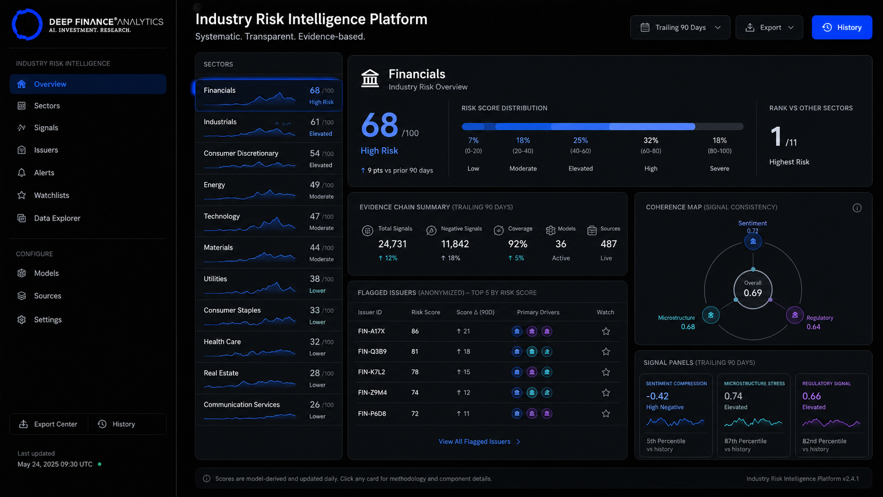Click the calendar icon in date selector
The image size is (883, 497).
[x=645, y=27]
